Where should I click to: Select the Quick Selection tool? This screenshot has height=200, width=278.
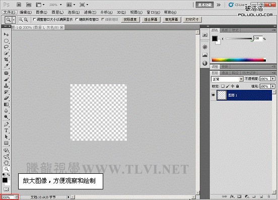(x=6, y=53)
